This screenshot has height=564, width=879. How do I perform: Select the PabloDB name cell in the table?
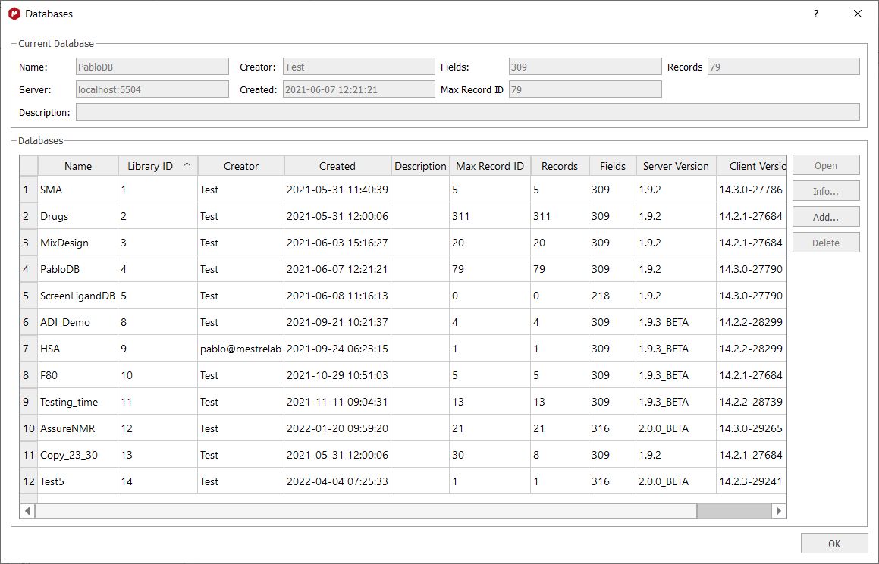(78, 269)
